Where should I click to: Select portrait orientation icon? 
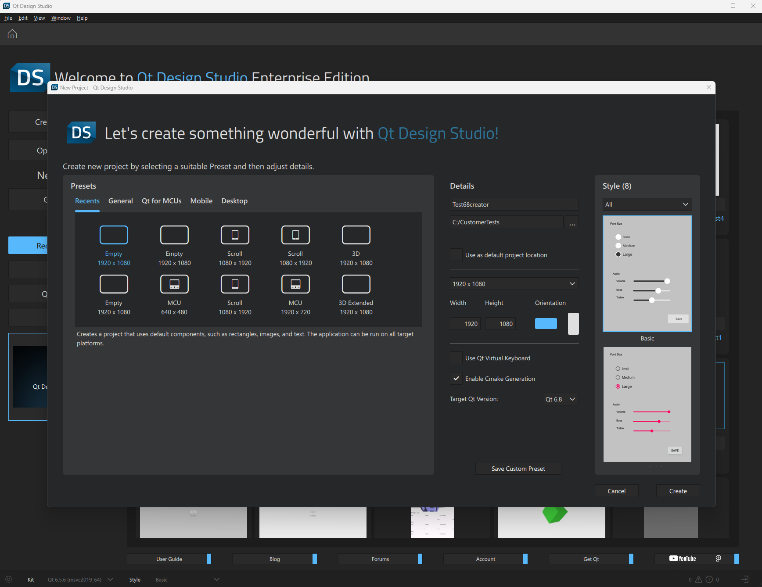point(573,324)
